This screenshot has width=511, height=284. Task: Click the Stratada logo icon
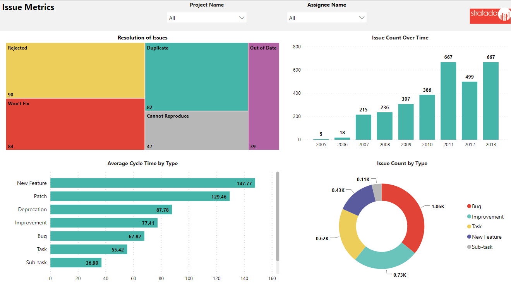(x=490, y=15)
